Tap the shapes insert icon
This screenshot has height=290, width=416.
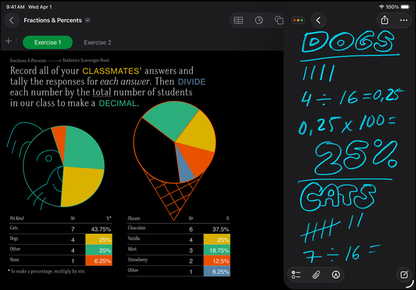coord(279,20)
